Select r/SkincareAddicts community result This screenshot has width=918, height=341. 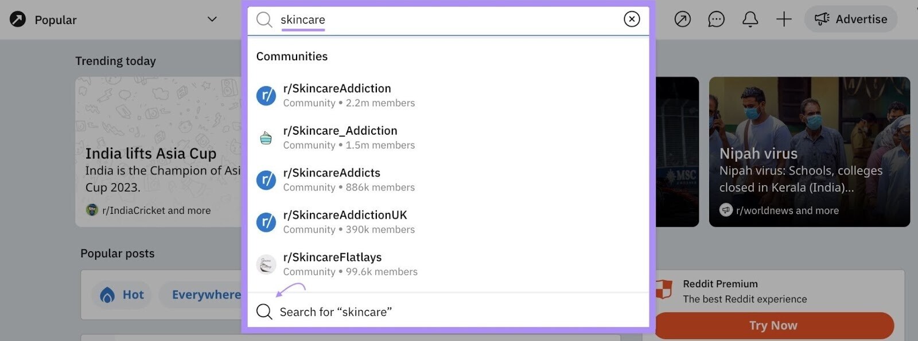coord(448,179)
